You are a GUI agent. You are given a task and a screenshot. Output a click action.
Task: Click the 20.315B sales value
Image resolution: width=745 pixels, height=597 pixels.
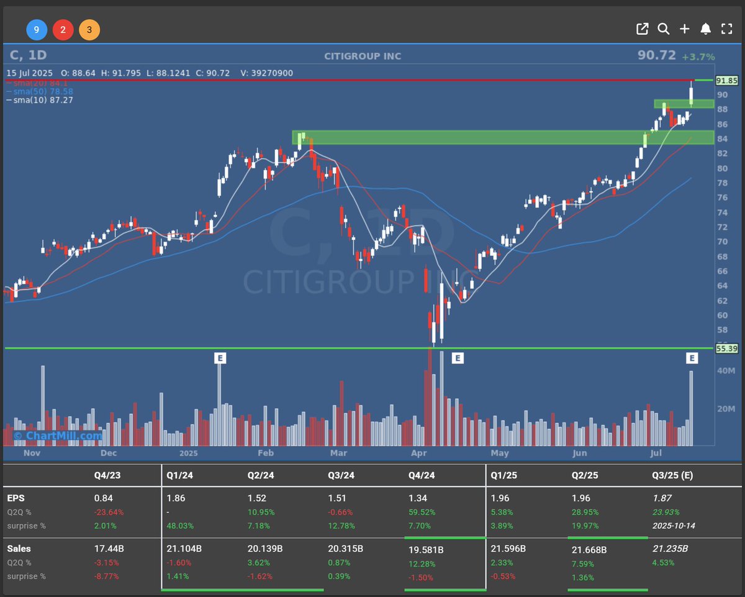345,549
